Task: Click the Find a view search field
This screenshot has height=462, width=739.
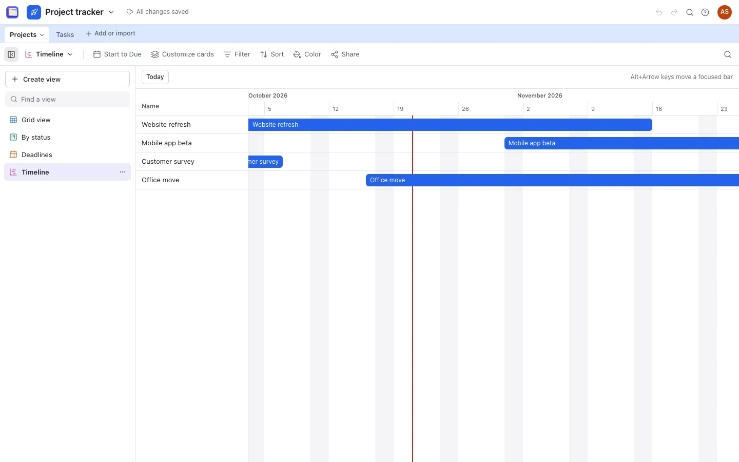Action: click(x=67, y=100)
